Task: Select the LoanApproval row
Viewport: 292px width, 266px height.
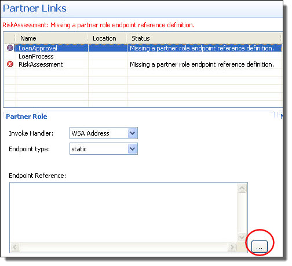Action: click(143, 48)
